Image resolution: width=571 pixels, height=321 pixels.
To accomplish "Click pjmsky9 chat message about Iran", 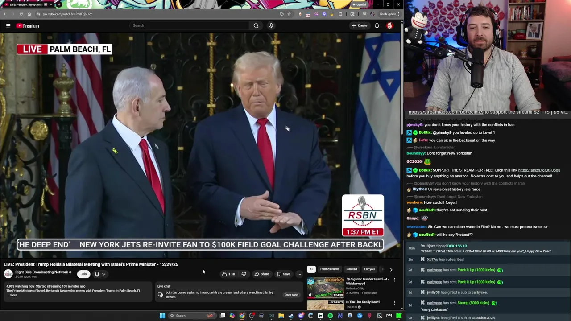I will click(460, 125).
